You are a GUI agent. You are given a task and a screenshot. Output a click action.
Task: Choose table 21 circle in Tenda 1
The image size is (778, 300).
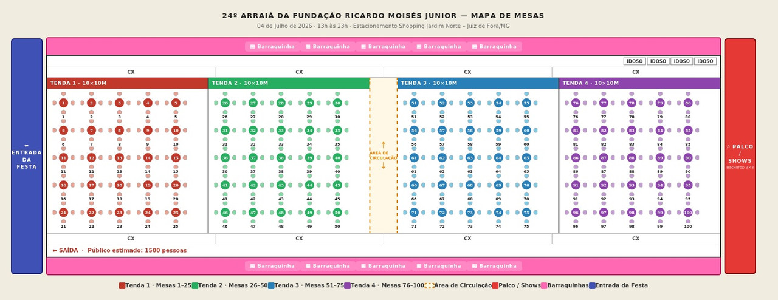63,213
